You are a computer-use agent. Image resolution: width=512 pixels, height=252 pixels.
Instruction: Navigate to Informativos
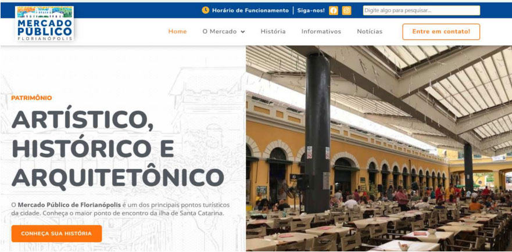pyautogui.click(x=321, y=32)
